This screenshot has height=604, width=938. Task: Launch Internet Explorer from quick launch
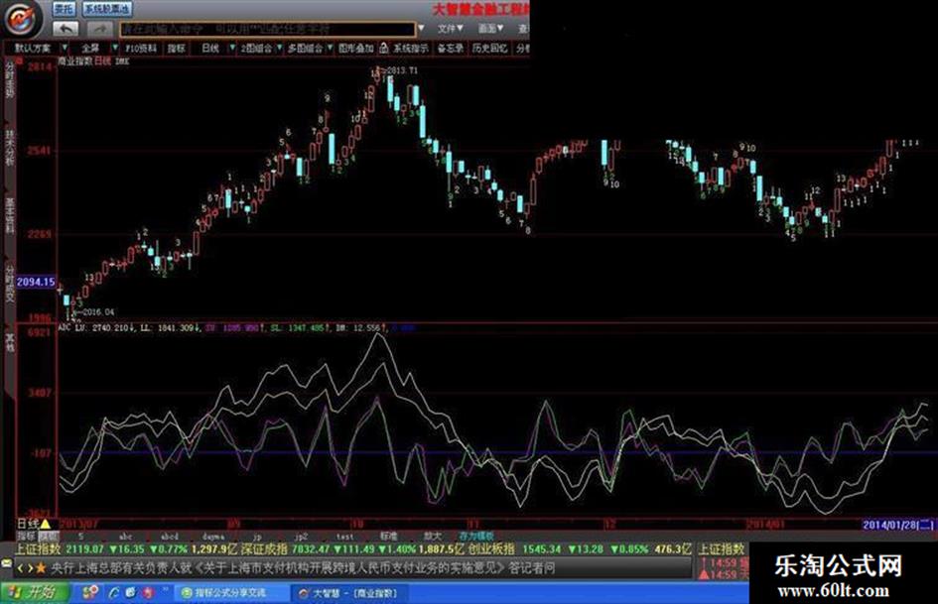(x=114, y=593)
